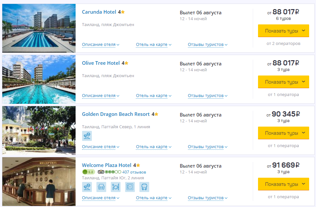The height and width of the screenshot is (207, 316).
Task: Click green smiley 6.8 rating badge
Action: (x=89, y=172)
